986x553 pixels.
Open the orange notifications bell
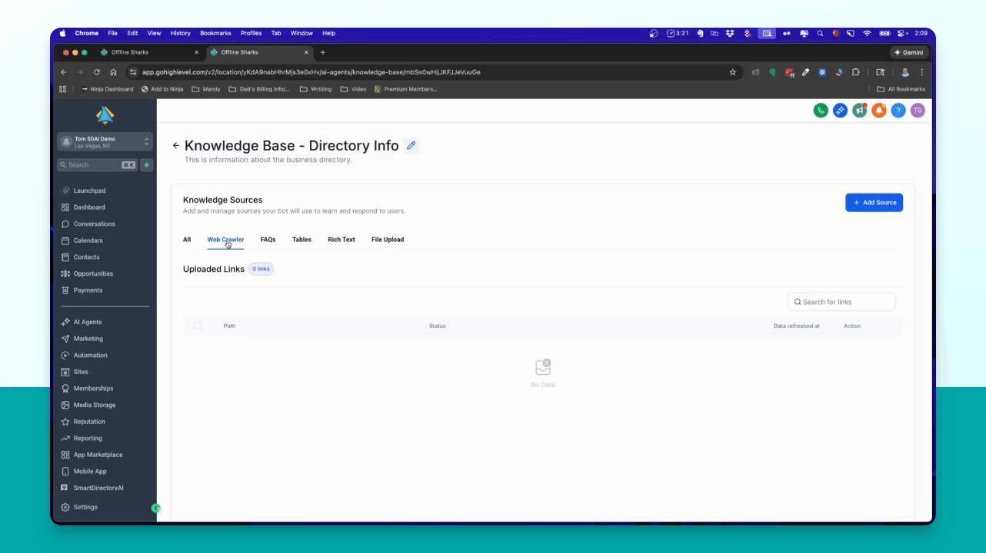click(879, 111)
